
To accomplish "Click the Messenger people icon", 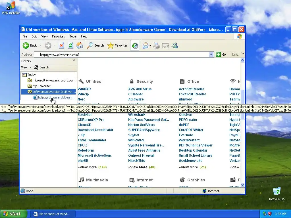I will click(x=175, y=45).
